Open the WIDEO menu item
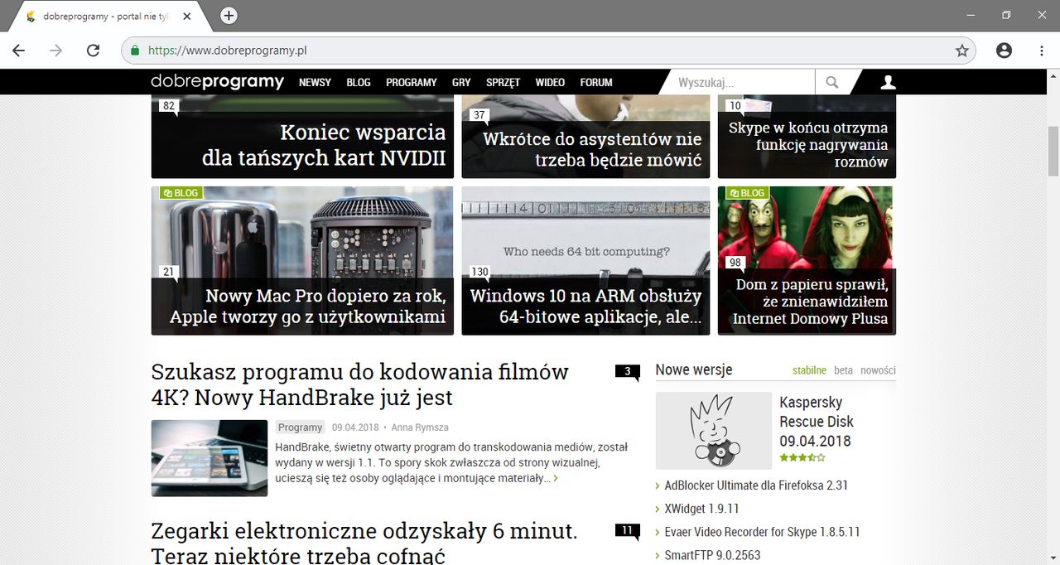1060x565 pixels. (550, 82)
